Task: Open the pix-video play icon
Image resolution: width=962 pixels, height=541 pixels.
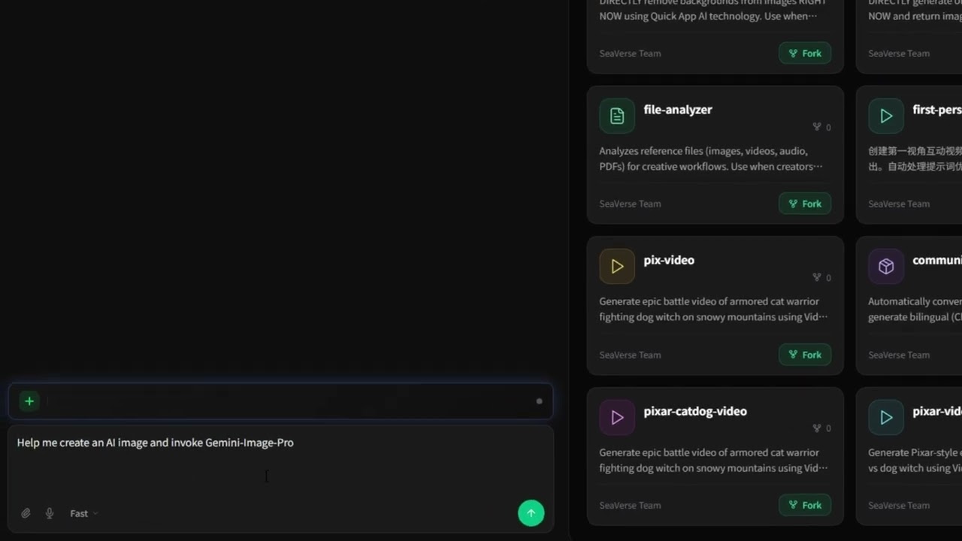Action: coord(617,267)
